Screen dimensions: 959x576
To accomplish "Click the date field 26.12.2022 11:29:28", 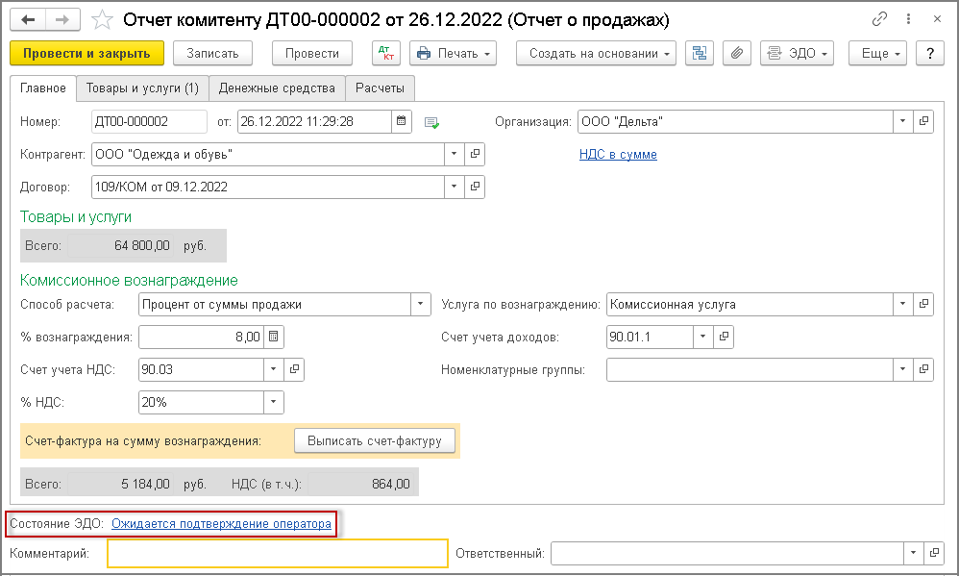I will (x=314, y=121).
